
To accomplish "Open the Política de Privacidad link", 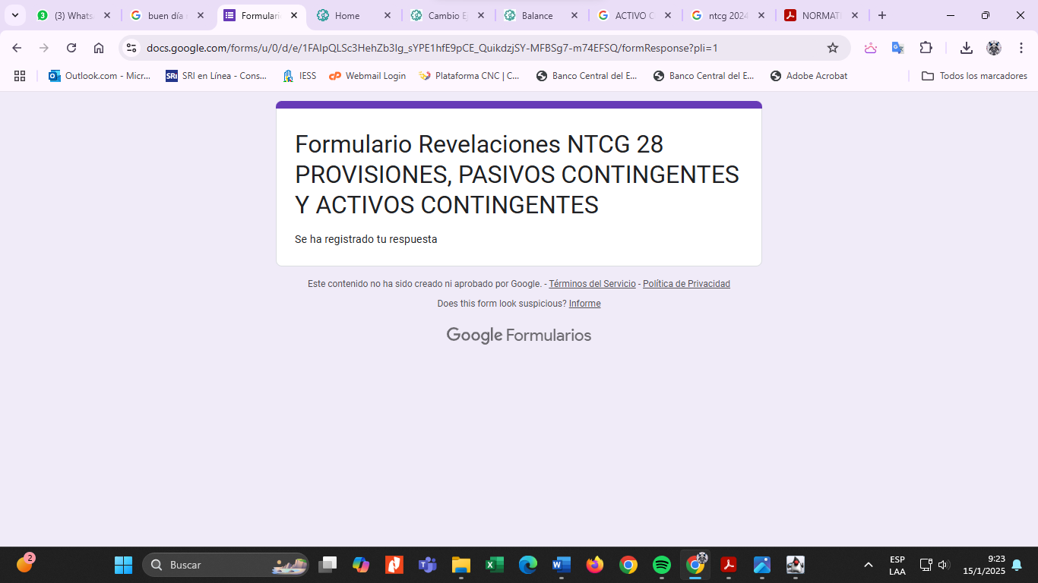I will point(686,284).
